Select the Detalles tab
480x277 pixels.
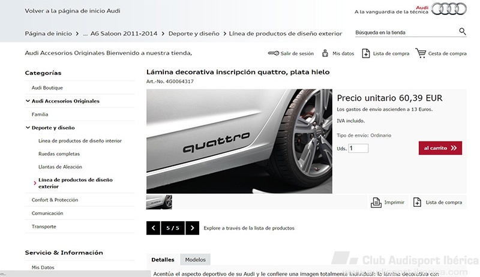pos(163,260)
